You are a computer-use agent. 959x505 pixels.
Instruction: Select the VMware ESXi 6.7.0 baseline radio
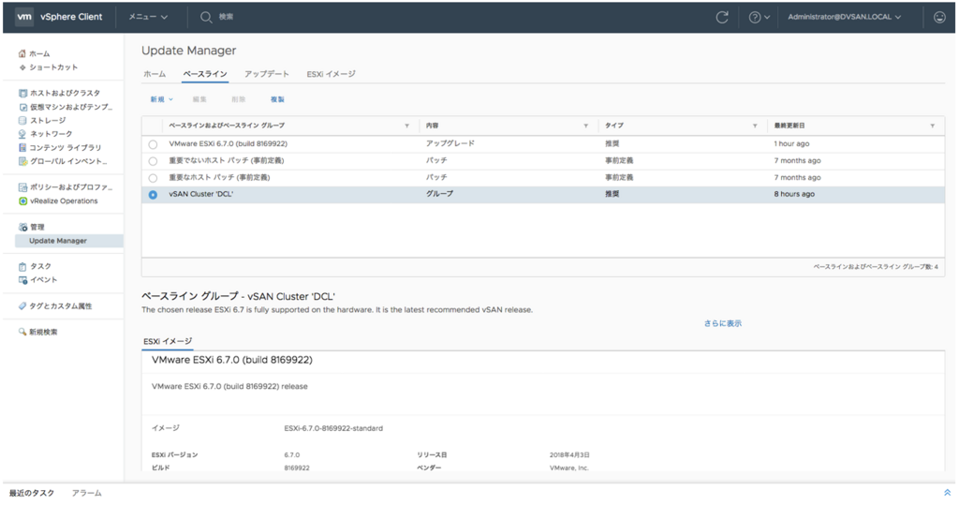point(153,144)
